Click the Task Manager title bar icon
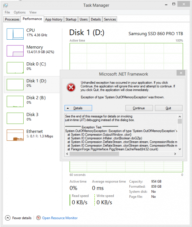Screen dimensions: 192x227 6,5
